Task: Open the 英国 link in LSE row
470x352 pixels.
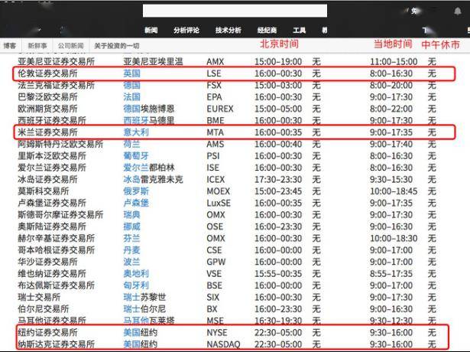Action: tap(132, 73)
